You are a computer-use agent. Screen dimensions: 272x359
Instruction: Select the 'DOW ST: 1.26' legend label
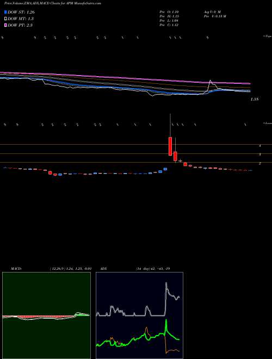(21, 12)
